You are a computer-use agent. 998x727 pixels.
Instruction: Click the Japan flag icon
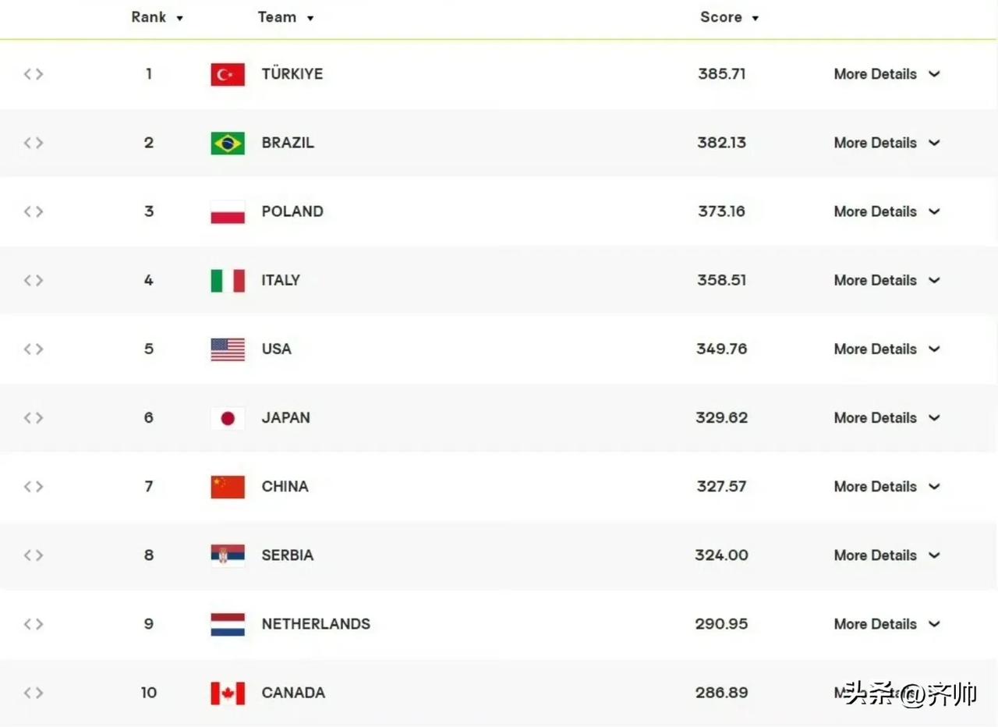click(228, 418)
